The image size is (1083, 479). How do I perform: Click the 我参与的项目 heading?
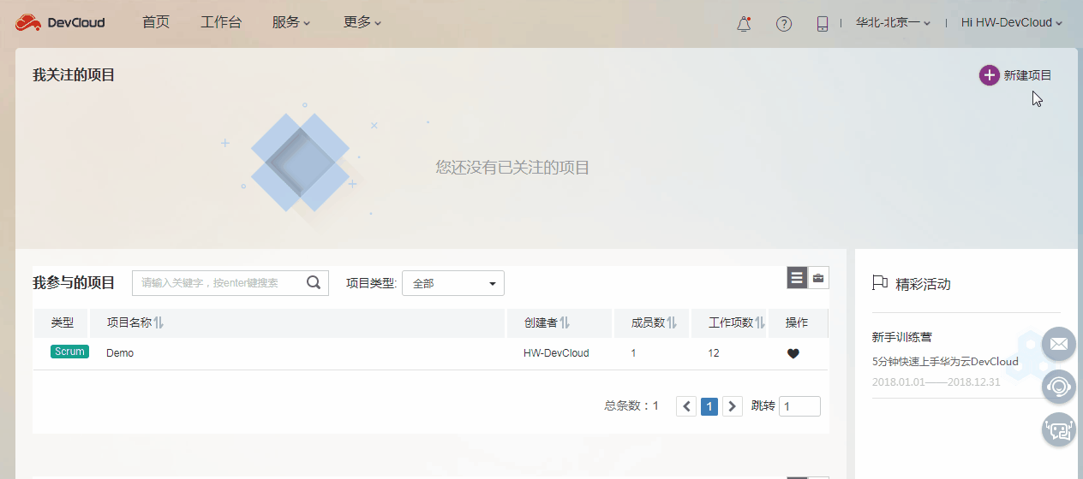coord(74,283)
